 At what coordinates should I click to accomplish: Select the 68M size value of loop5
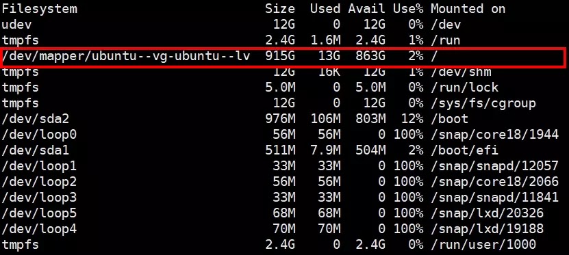pyautogui.click(x=283, y=213)
